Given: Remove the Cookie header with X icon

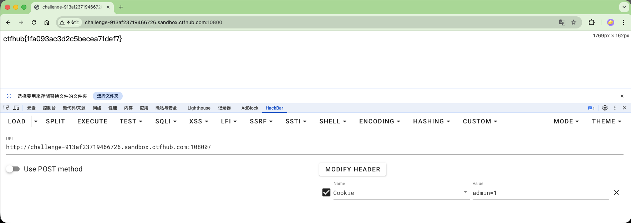Looking at the screenshot, I should click(616, 192).
